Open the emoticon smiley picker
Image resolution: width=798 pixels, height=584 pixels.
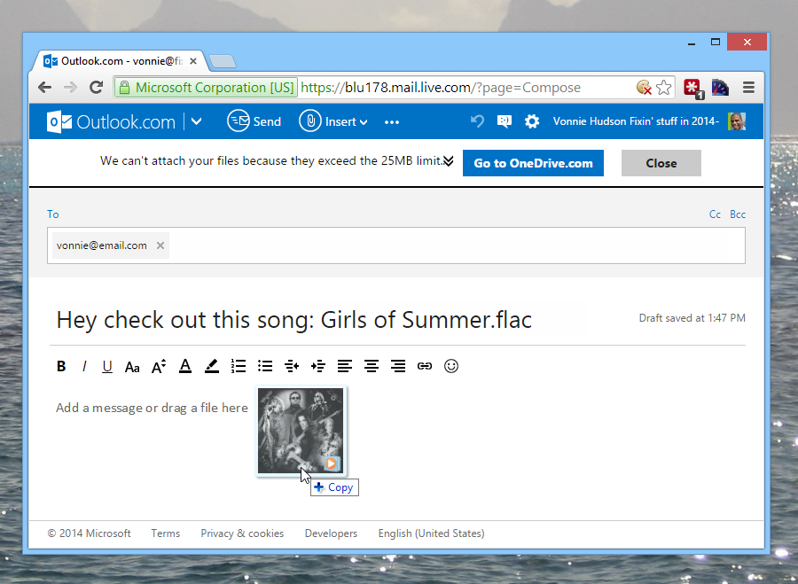click(451, 366)
